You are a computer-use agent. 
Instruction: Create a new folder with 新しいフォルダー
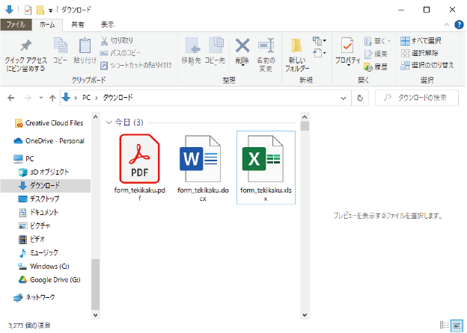(296, 52)
